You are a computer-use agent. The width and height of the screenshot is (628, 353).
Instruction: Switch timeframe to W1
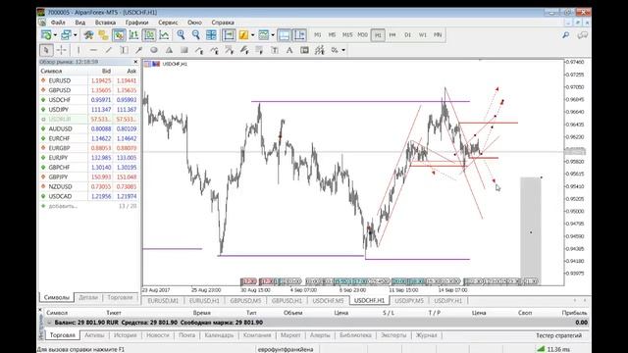tap(423, 35)
